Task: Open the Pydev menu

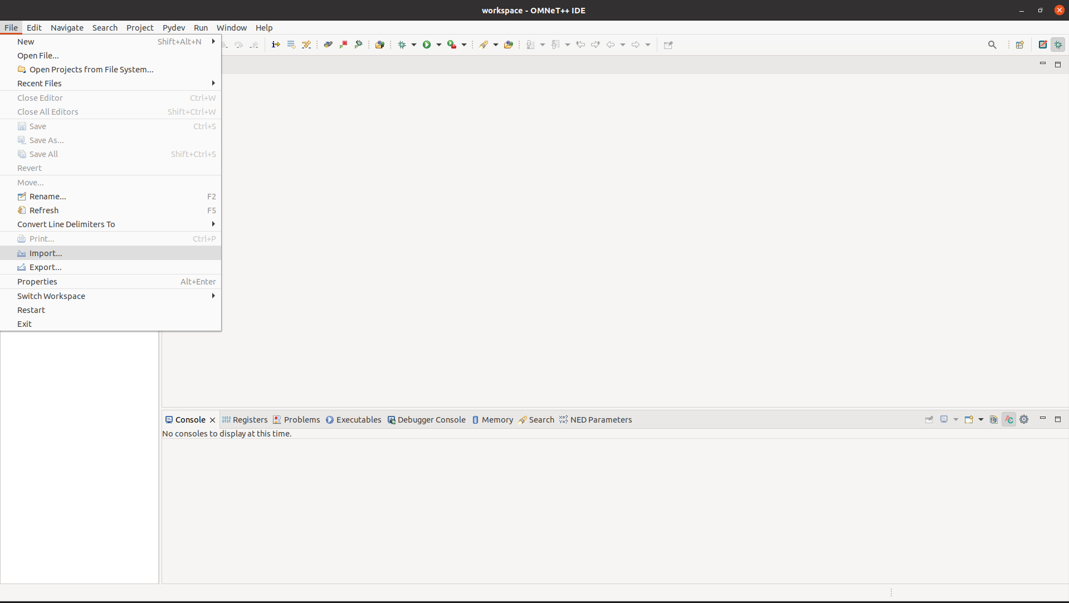Action: click(174, 28)
